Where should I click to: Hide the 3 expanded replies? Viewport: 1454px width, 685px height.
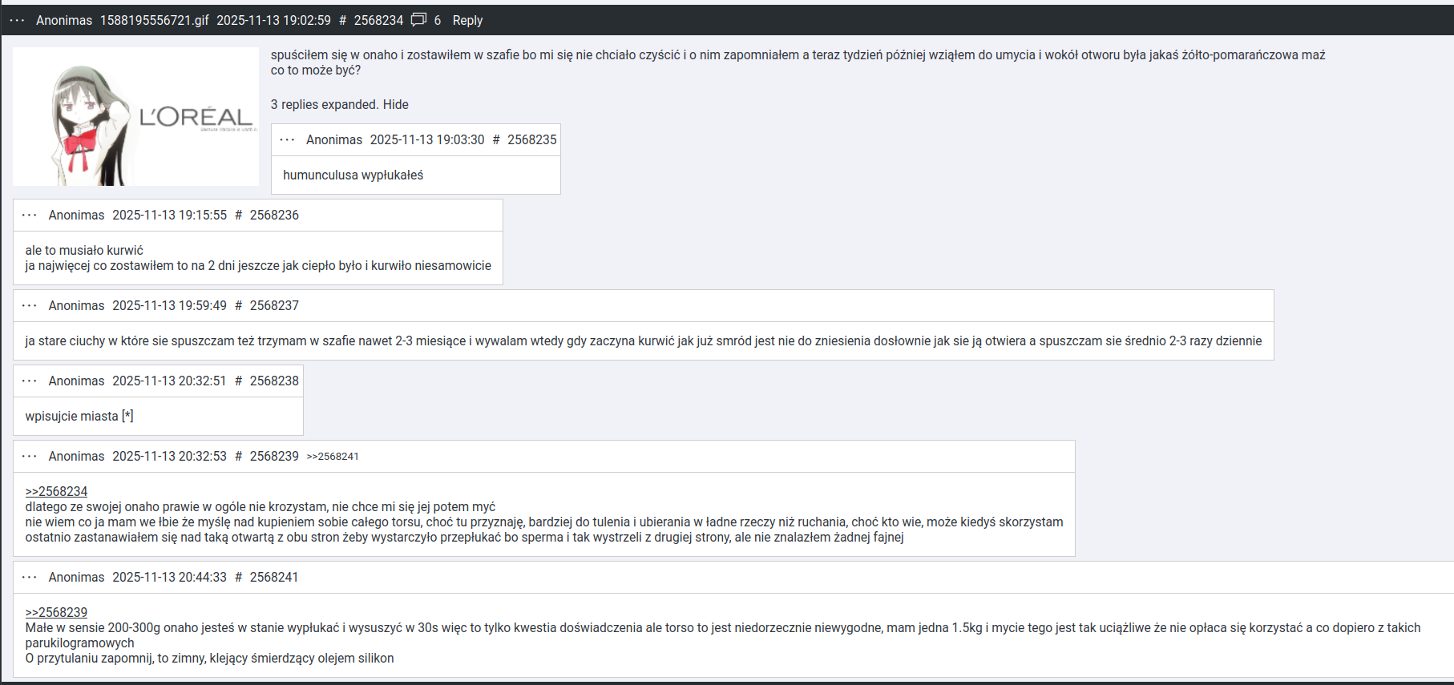(x=395, y=105)
